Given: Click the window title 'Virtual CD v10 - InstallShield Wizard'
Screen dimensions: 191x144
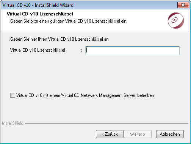Looking at the screenshot, I should click(x=38, y=5).
